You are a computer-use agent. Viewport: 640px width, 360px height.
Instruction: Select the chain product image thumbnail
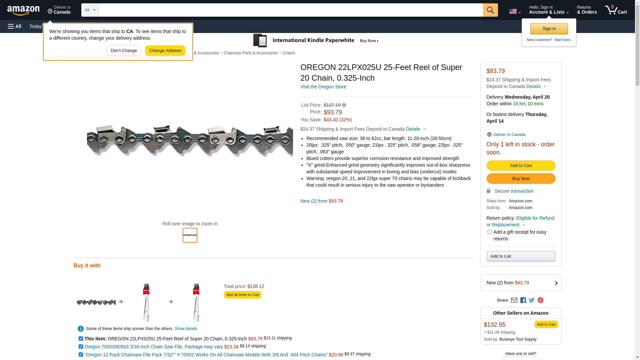(190, 235)
